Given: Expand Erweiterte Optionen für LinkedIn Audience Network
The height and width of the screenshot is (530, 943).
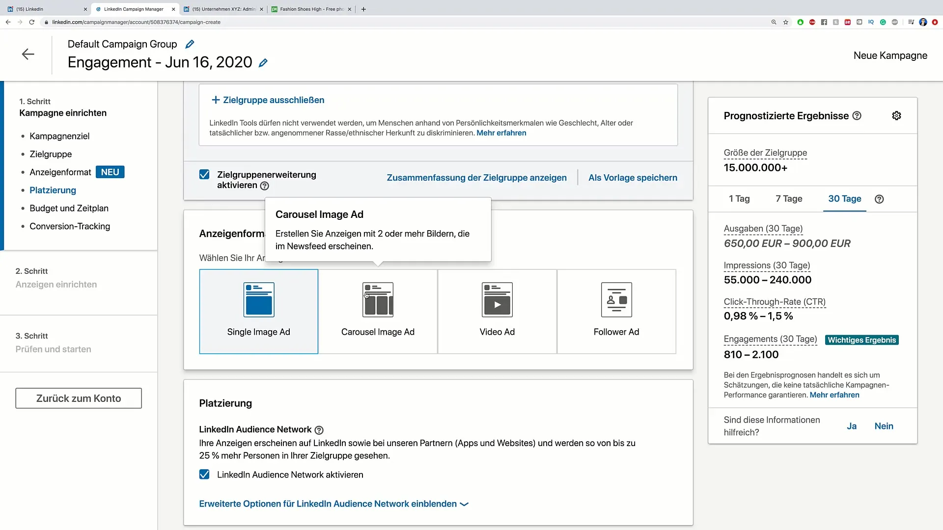Looking at the screenshot, I should tap(334, 503).
